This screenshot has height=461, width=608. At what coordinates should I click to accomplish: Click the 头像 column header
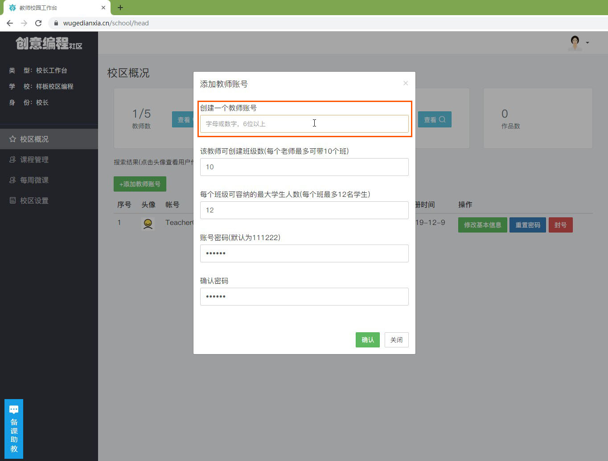148,204
